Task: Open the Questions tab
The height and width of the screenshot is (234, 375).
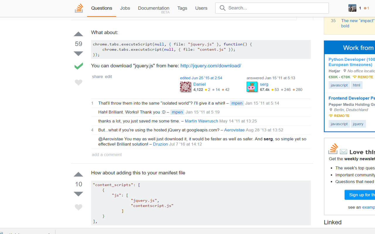Action: click(102, 8)
